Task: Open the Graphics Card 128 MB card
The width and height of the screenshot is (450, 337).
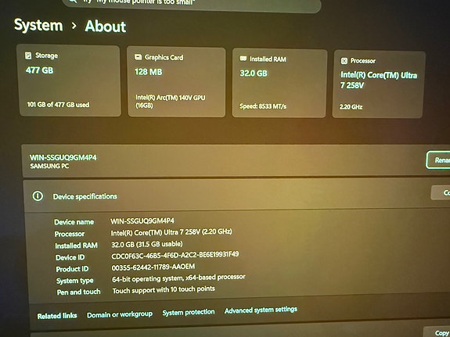Action: coord(176,82)
